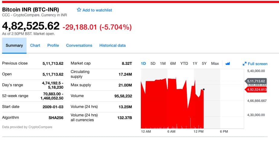Open the Summary tab

click(x=14, y=46)
